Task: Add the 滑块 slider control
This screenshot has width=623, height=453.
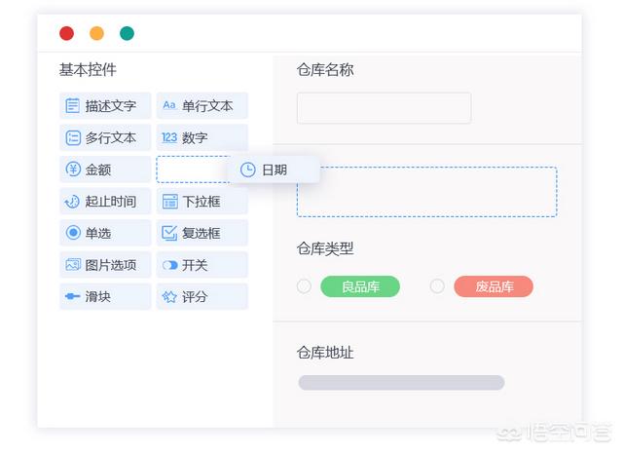Action: point(105,297)
